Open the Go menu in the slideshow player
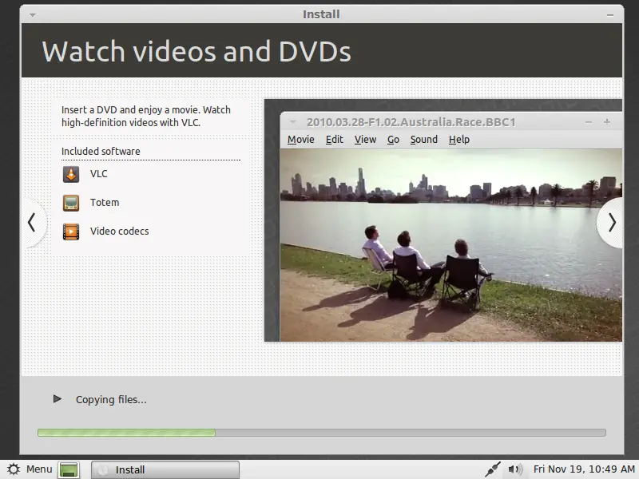The width and height of the screenshot is (639, 479). (393, 140)
